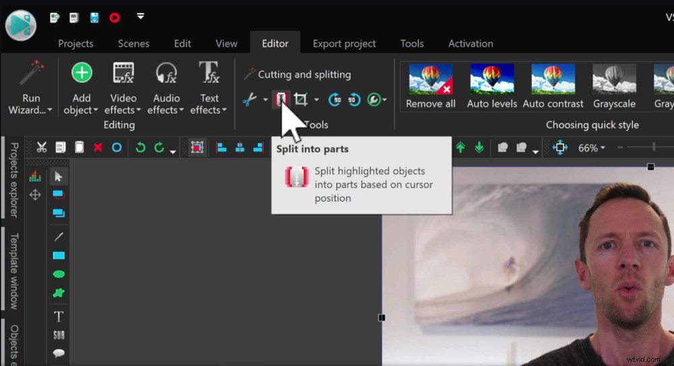Open the green settings wrench dropdown
This screenshot has height=366, width=674.
tap(377, 100)
